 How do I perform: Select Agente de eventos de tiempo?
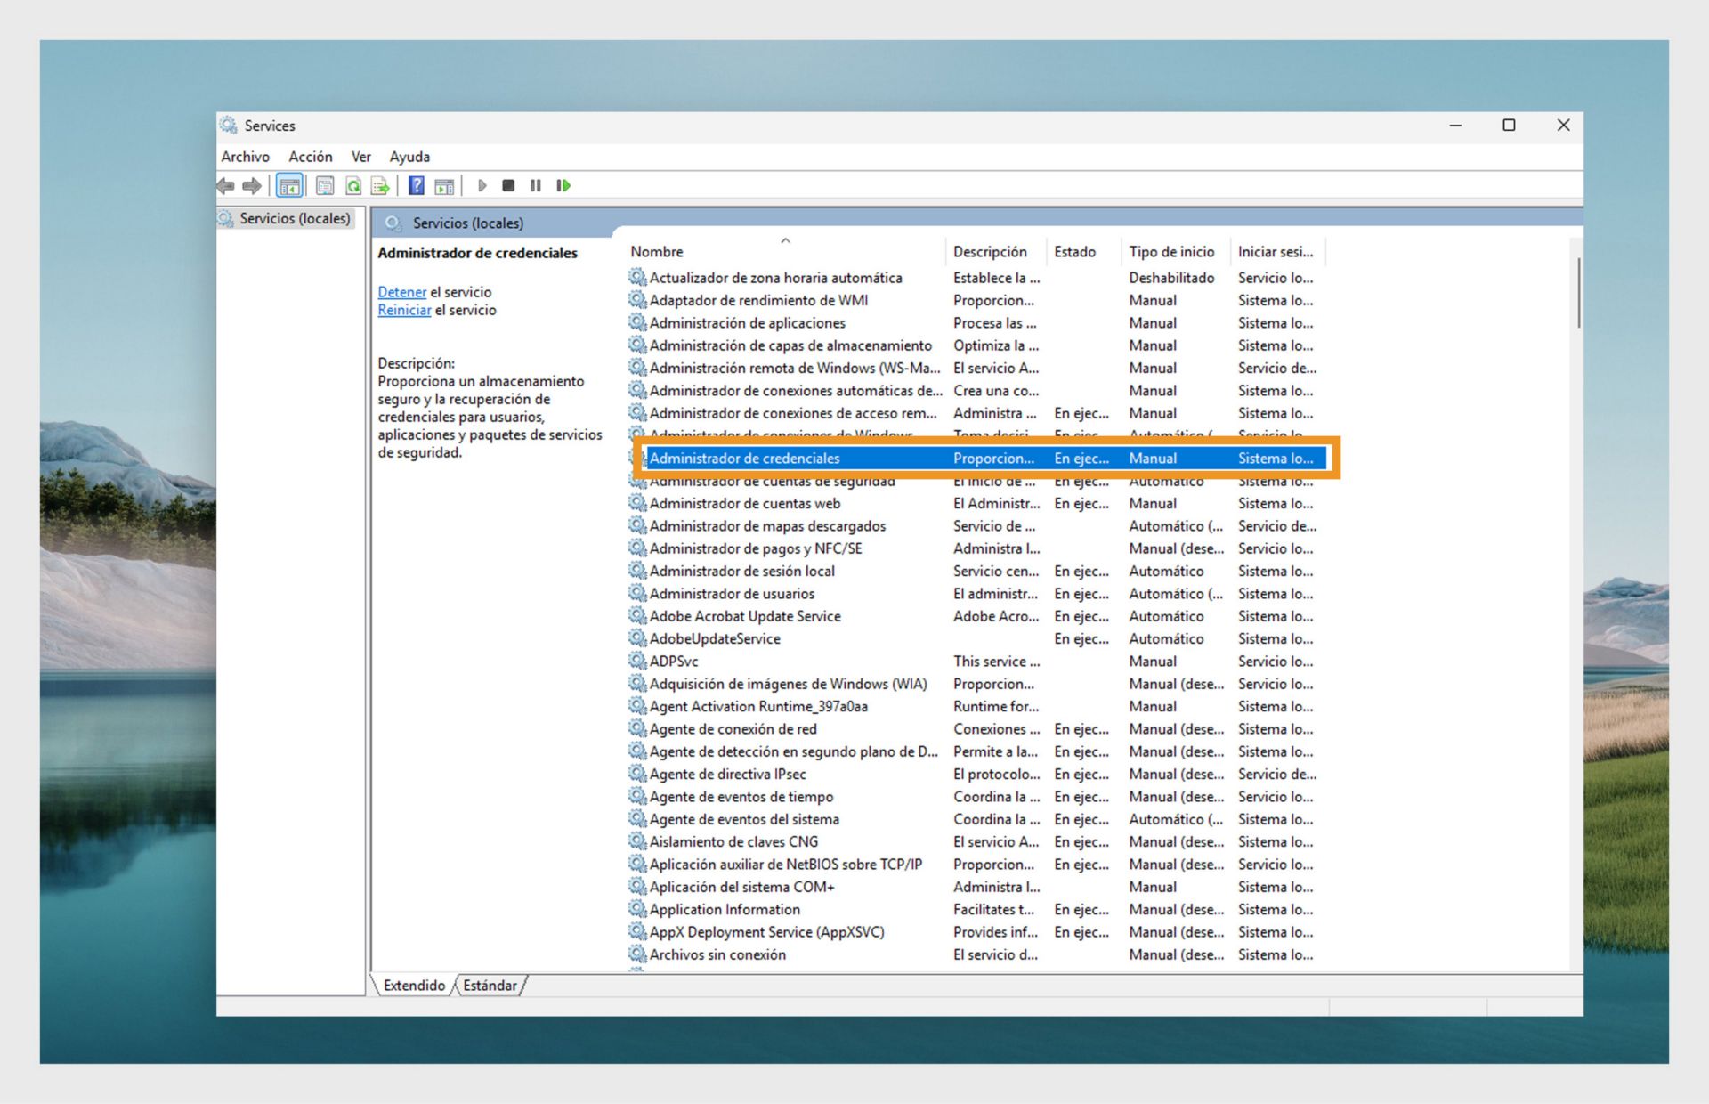coord(741,796)
